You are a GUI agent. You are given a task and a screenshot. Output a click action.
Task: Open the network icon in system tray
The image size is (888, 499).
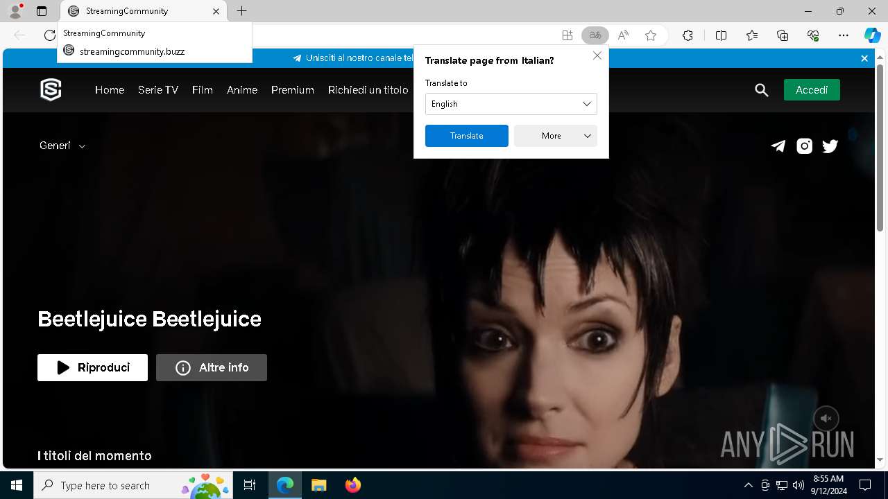click(x=782, y=485)
